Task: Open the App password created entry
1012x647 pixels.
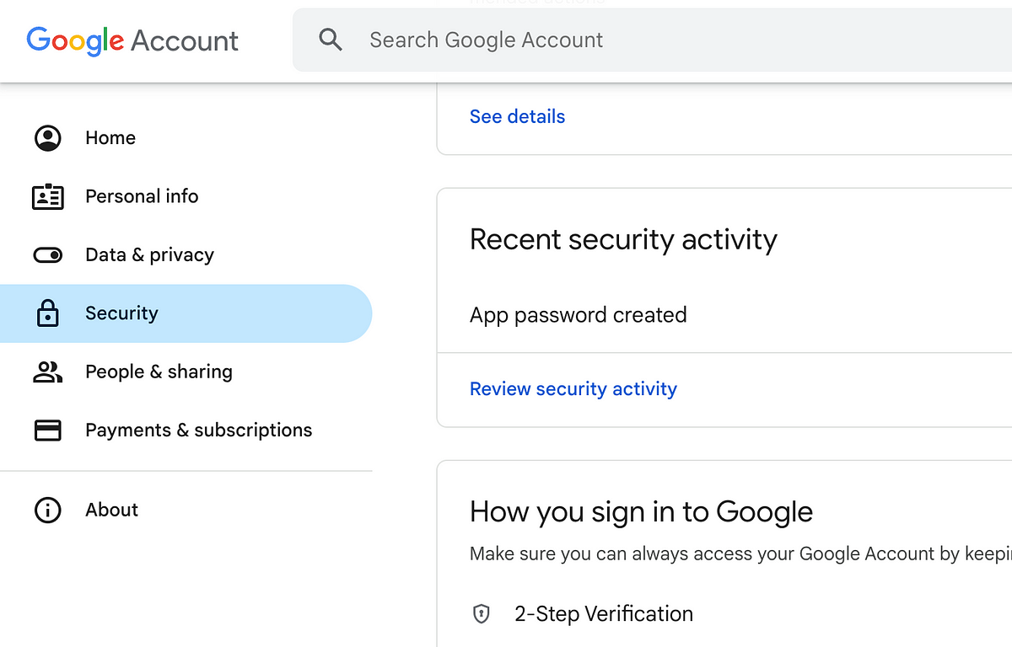Action: 724,315
